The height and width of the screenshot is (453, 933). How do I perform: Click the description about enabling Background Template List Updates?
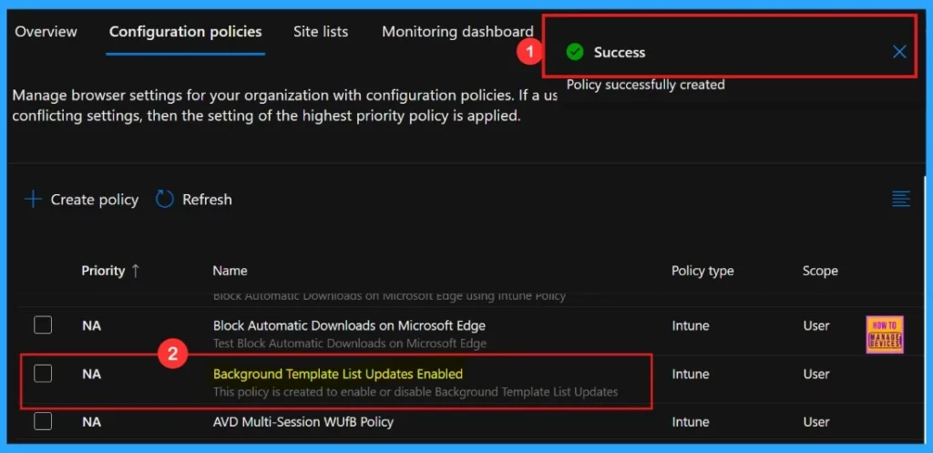tap(415, 392)
